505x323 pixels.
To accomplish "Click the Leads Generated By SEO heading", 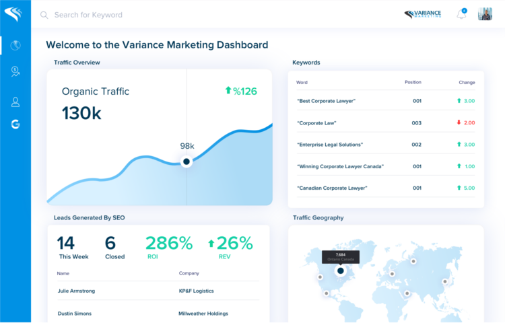I will coord(89,218).
